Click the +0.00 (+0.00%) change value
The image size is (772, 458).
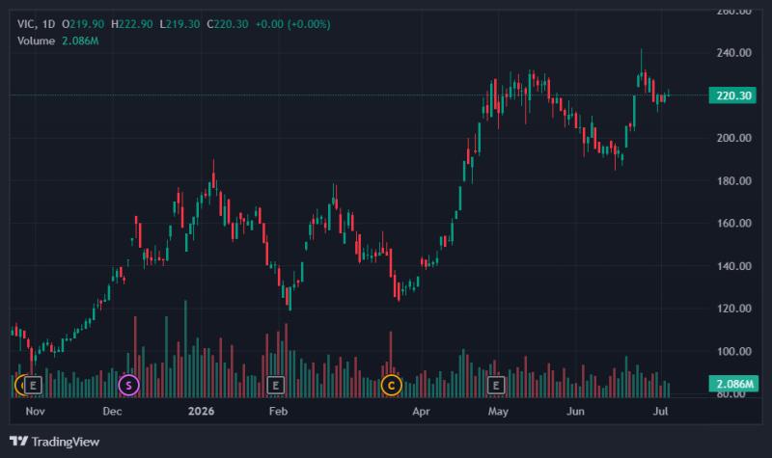[x=293, y=23]
